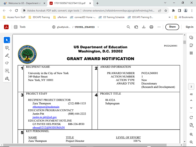Image resolution: width=196 pixels, height=147 pixels.
Task: Open G5 Training Schedule bookmark
Action: (111, 17)
